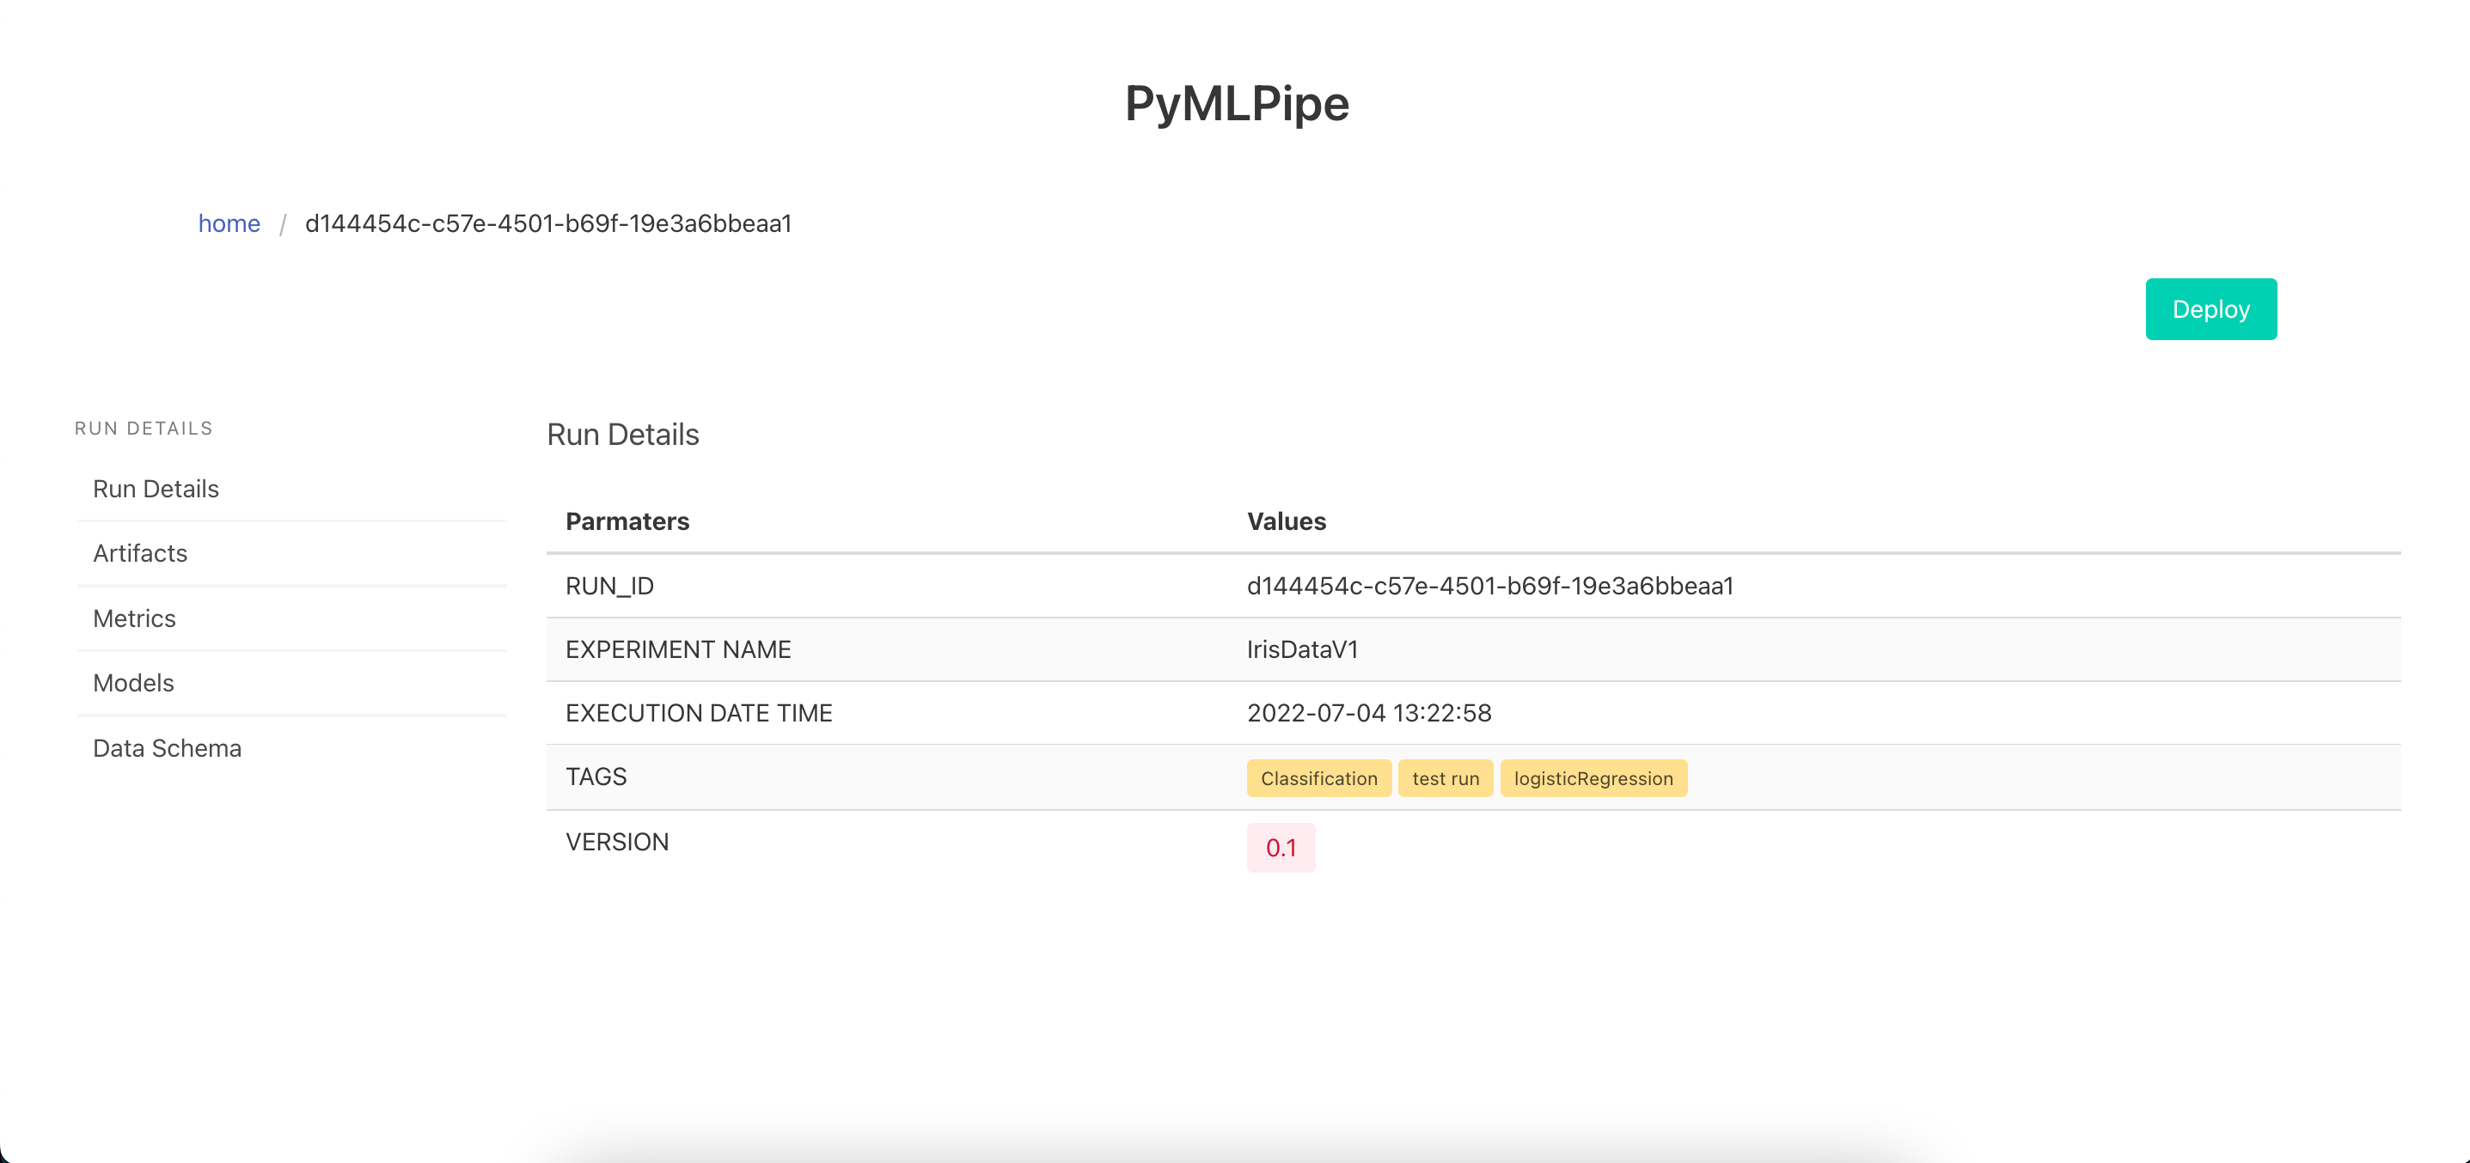Click the execution date time value

1368,713
